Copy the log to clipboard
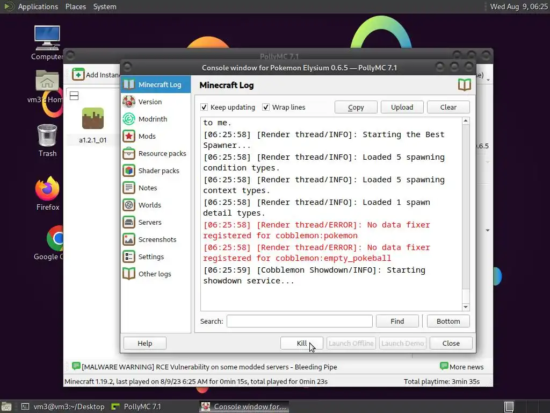The image size is (550, 413). 356,107
